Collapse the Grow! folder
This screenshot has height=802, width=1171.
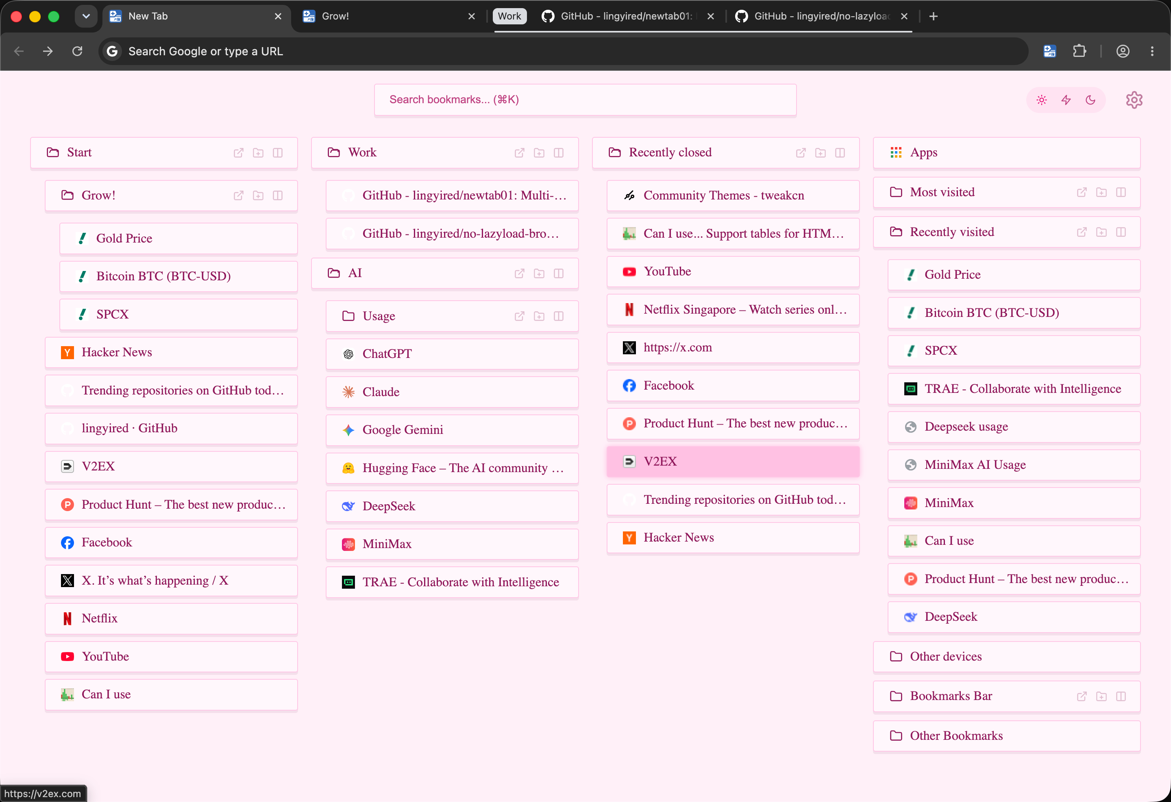click(x=171, y=195)
